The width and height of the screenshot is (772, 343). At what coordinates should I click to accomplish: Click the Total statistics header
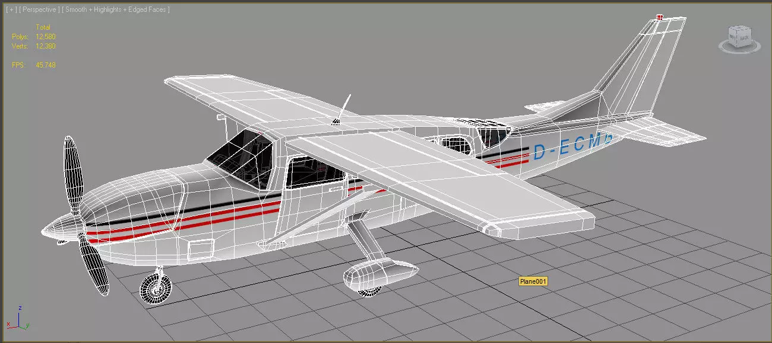click(x=43, y=27)
